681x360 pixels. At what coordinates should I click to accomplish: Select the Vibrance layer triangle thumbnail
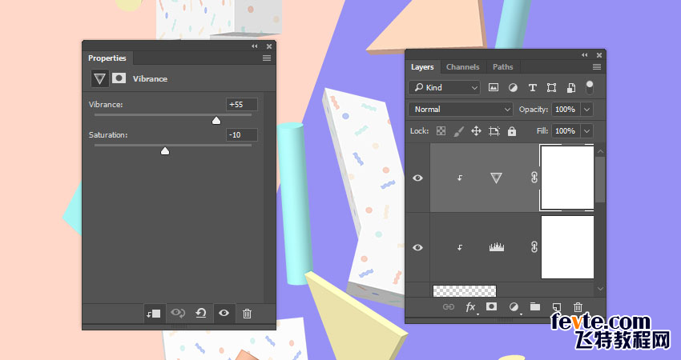(x=496, y=178)
